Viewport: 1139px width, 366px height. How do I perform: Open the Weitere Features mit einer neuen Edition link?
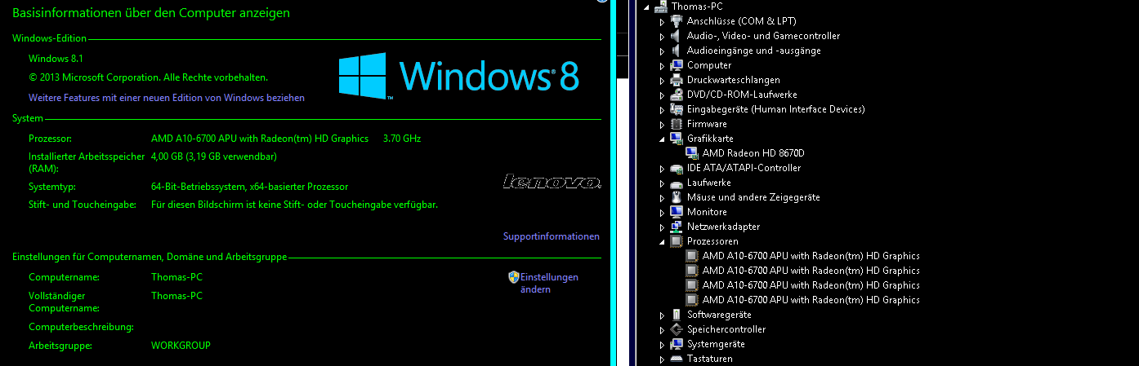point(167,98)
